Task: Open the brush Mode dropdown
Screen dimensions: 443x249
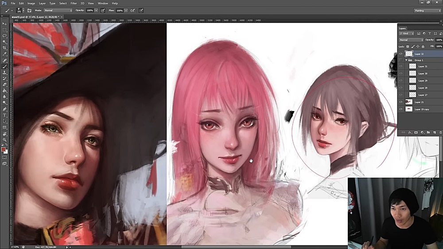Action: [58, 10]
